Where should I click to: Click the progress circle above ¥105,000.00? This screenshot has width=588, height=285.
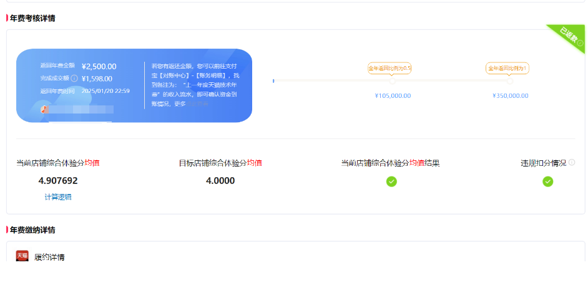coord(392,81)
